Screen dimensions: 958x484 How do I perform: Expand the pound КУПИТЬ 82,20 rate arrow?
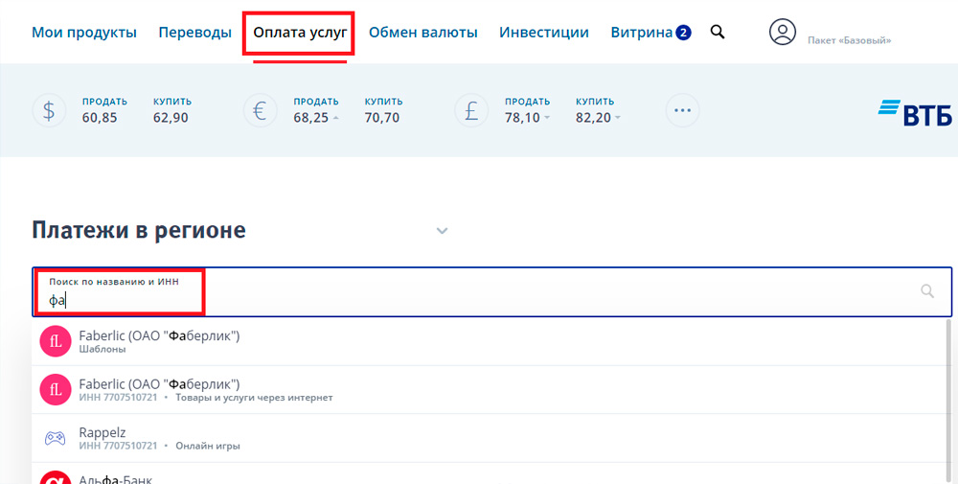(x=618, y=117)
